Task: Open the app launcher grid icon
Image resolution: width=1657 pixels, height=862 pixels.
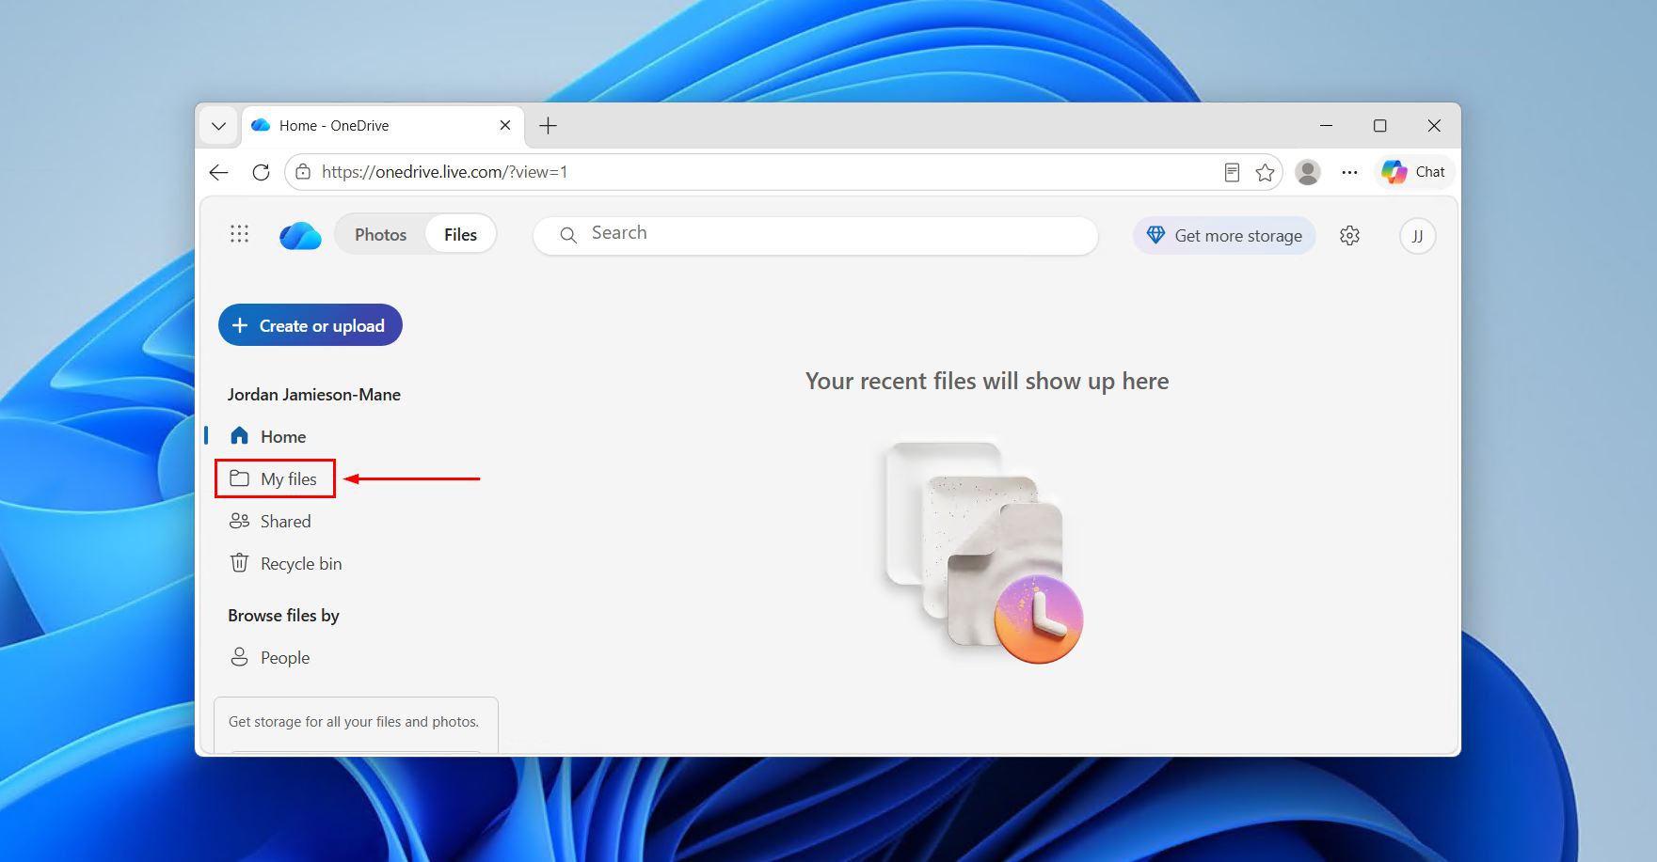Action: [240, 234]
